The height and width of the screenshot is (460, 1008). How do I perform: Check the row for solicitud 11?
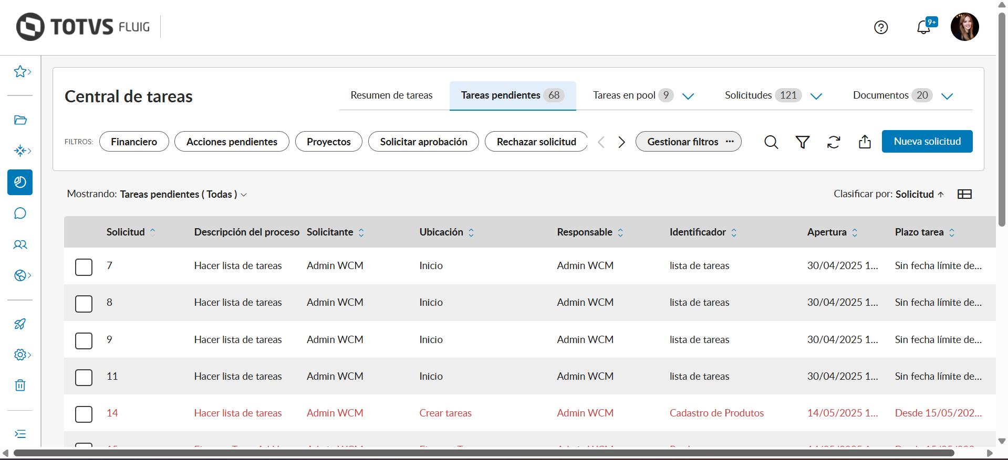(84, 378)
